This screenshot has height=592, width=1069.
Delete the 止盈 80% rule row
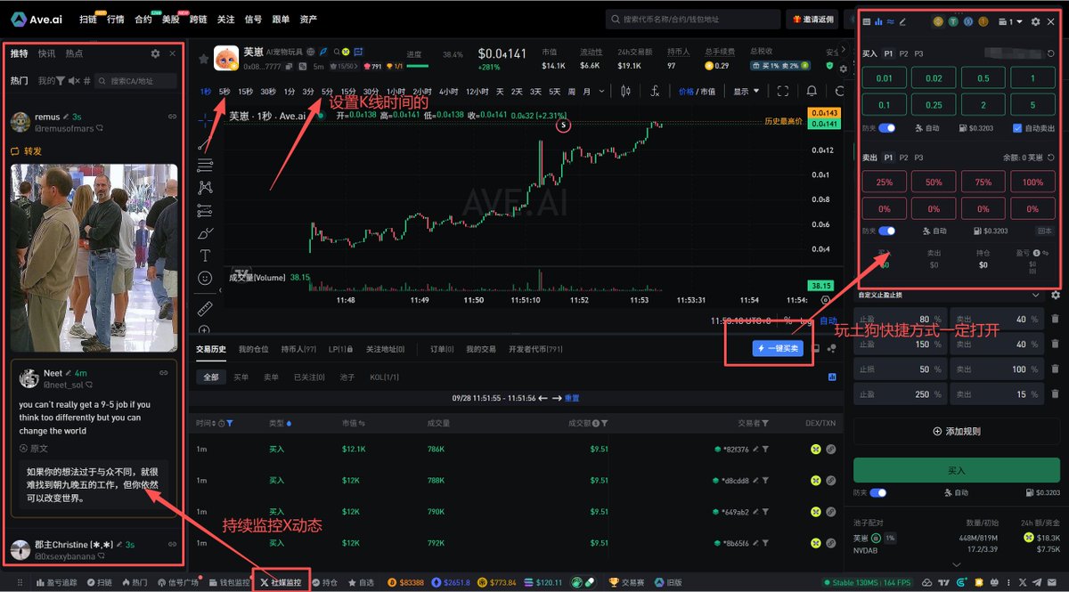pyautogui.click(x=1055, y=319)
